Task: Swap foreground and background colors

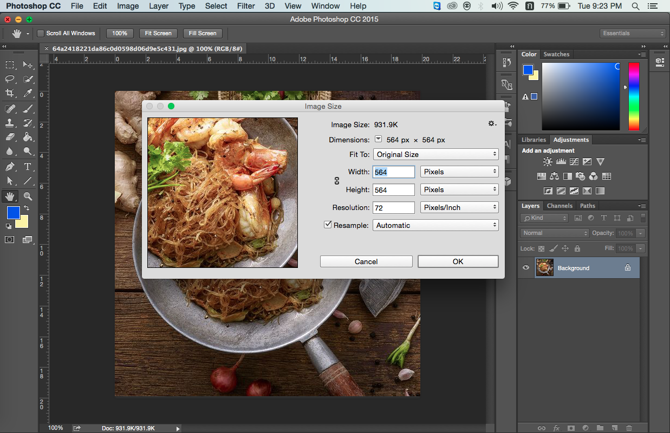Action: coord(26,208)
